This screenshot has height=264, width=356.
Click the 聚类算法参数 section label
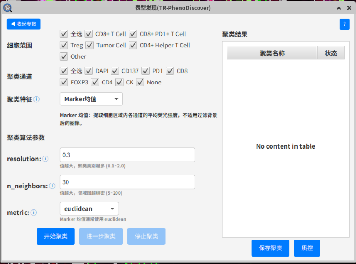tap(26, 138)
